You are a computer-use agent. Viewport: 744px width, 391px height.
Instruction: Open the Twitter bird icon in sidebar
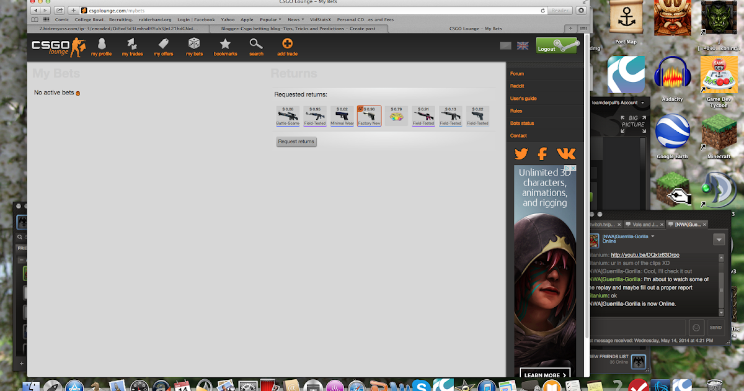coord(521,154)
